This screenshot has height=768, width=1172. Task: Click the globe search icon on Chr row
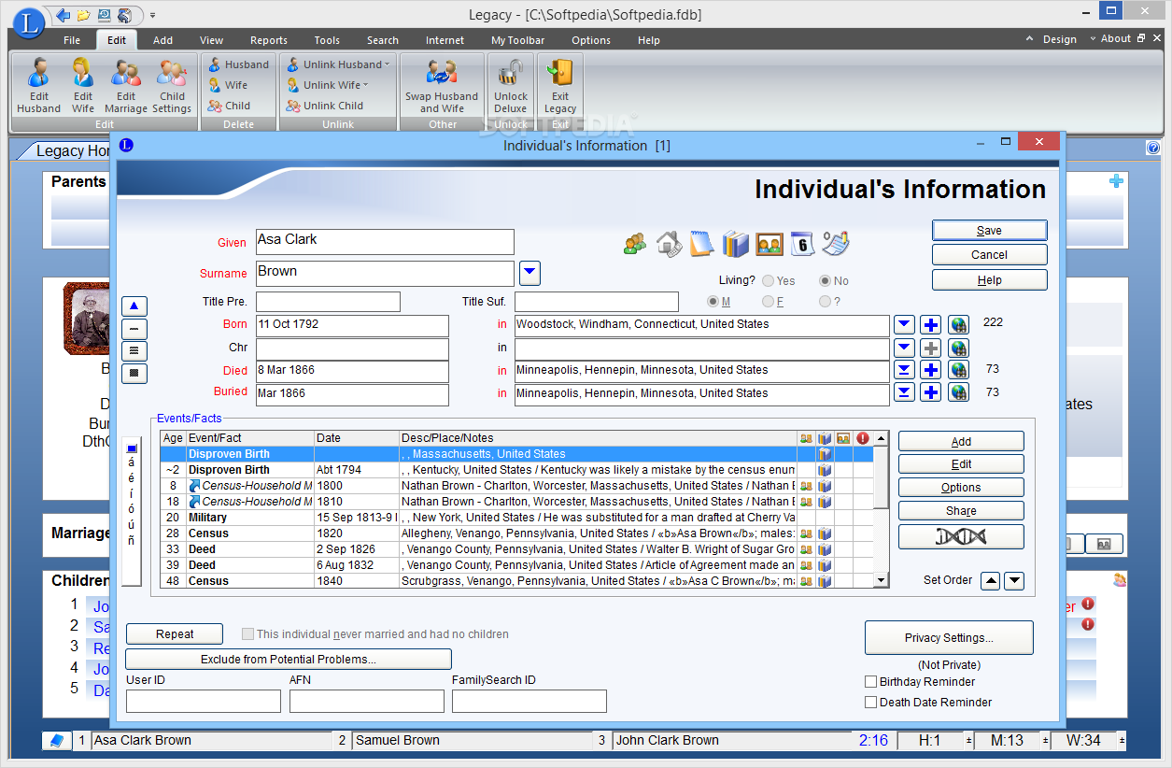pyautogui.click(x=958, y=348)
